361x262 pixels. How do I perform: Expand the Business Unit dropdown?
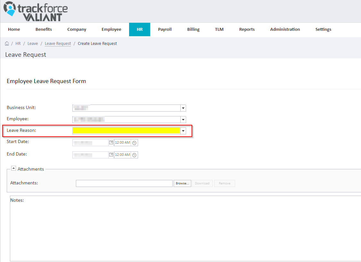tap(183, 108)
